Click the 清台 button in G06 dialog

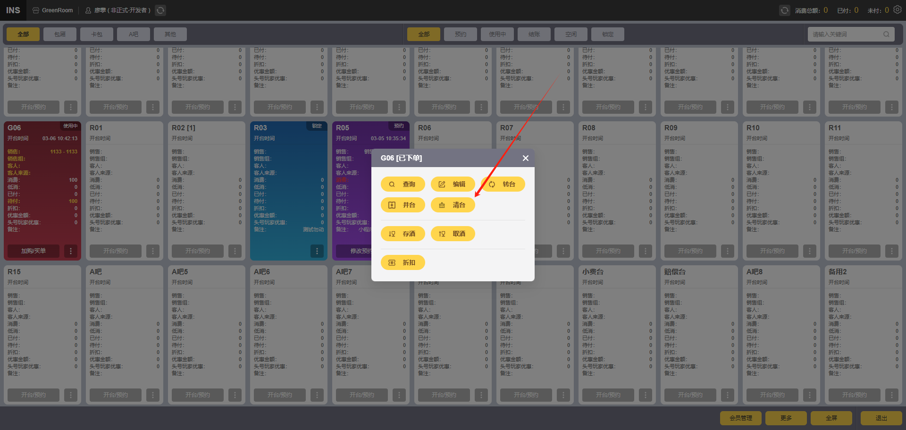(453, 205)
